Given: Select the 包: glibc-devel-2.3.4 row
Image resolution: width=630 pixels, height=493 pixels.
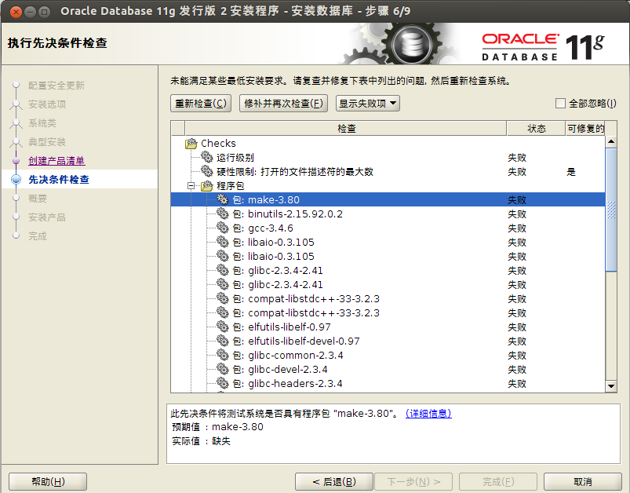Looking at the screenshot, I should (388, 369).
